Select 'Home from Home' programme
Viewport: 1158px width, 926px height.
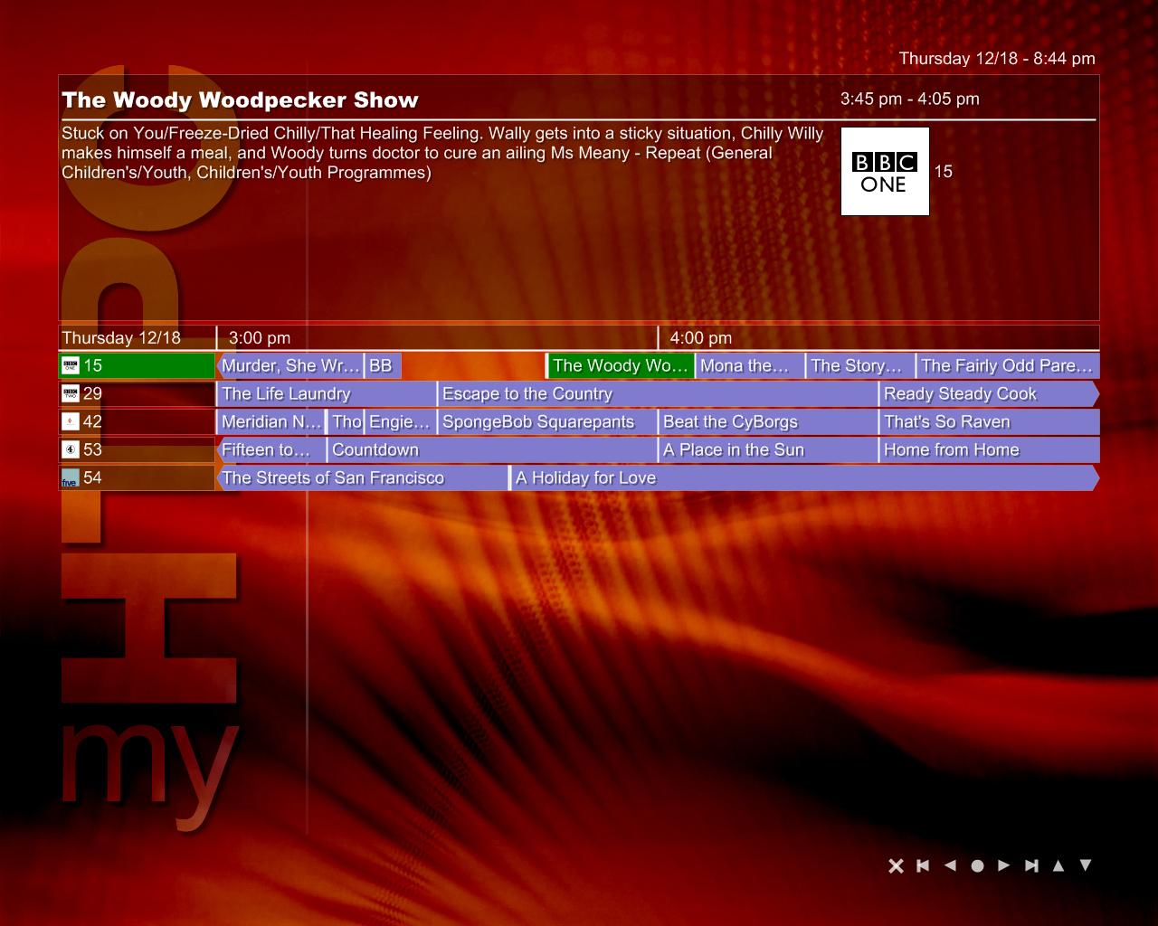click(989, 450)
